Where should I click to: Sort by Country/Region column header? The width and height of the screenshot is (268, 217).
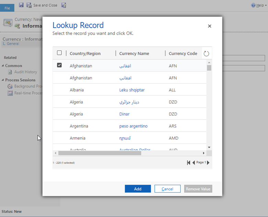(85, 53)
